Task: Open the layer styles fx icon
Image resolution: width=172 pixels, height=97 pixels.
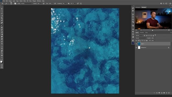Action: click(x=157, y=93)
